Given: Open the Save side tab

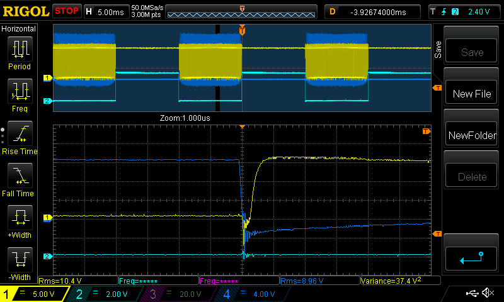Looking at the screenshot, I should click(x=437, y=50).
